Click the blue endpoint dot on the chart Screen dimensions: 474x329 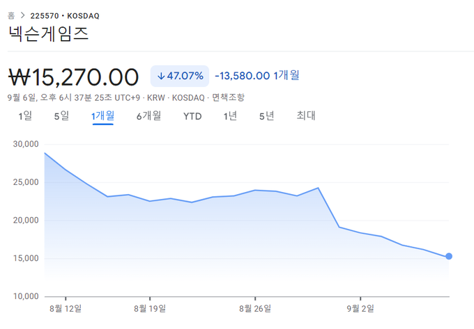point(449,257)
